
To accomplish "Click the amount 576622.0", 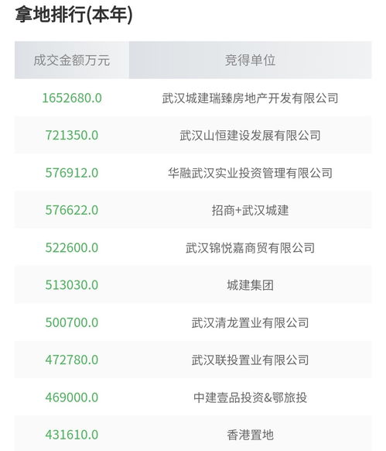I will point(72,210).
